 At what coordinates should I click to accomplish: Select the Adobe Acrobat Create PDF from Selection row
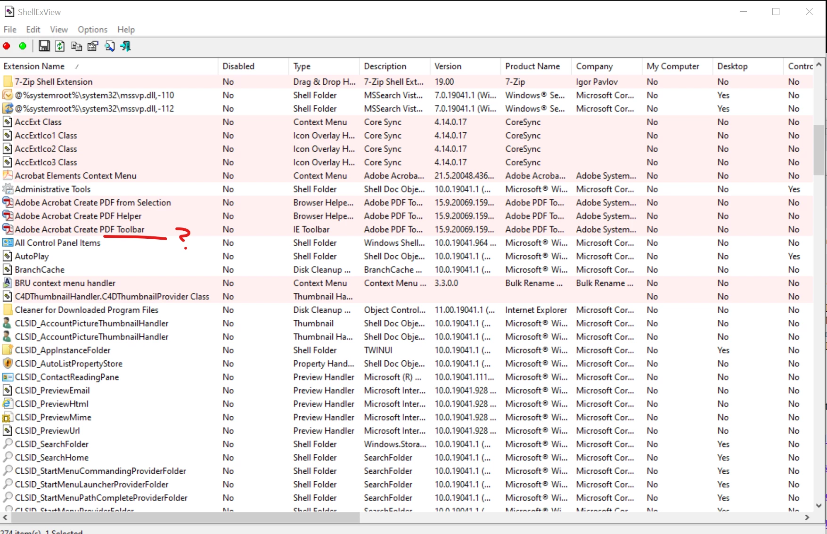pos(406,202)
